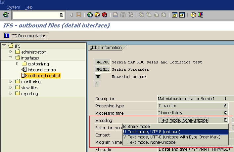Choose Text mode, UTF-8 (unicode) option
The image size is (234, 152).
[x=175, y=132]
